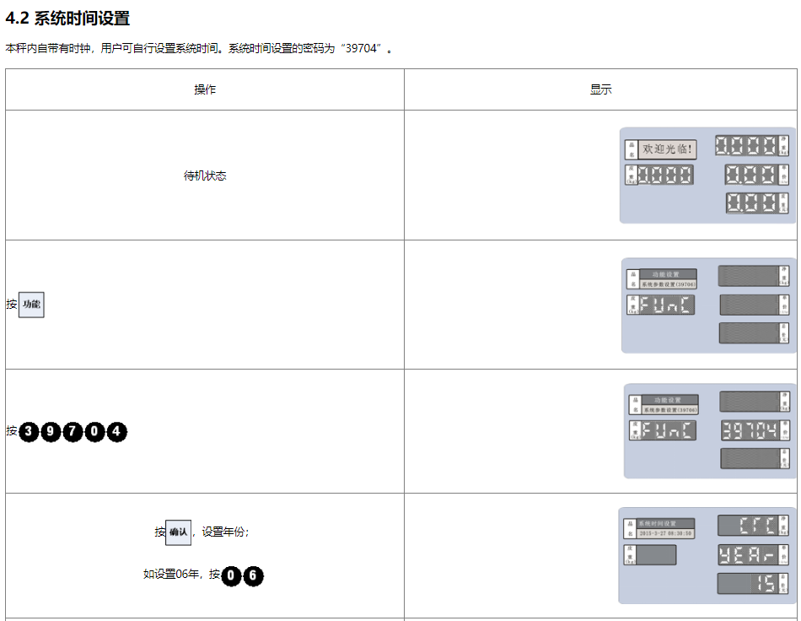The width and height of the screenshot is (801, 621).
Task: Select the 显示 column header
Action: click(600, 89)
